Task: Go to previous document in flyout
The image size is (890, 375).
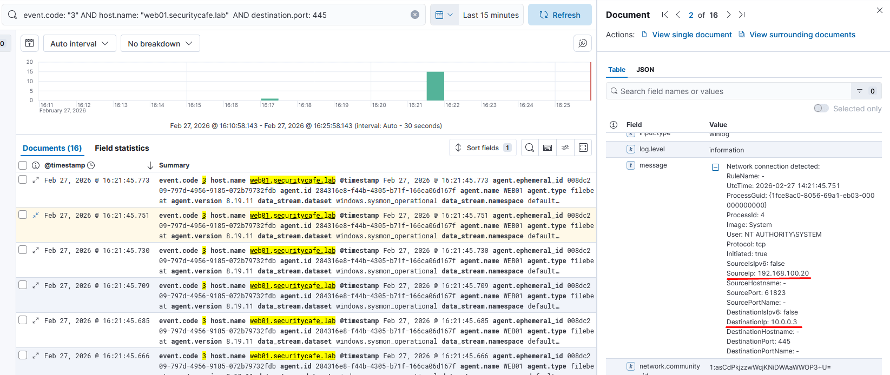Action: 678,15
